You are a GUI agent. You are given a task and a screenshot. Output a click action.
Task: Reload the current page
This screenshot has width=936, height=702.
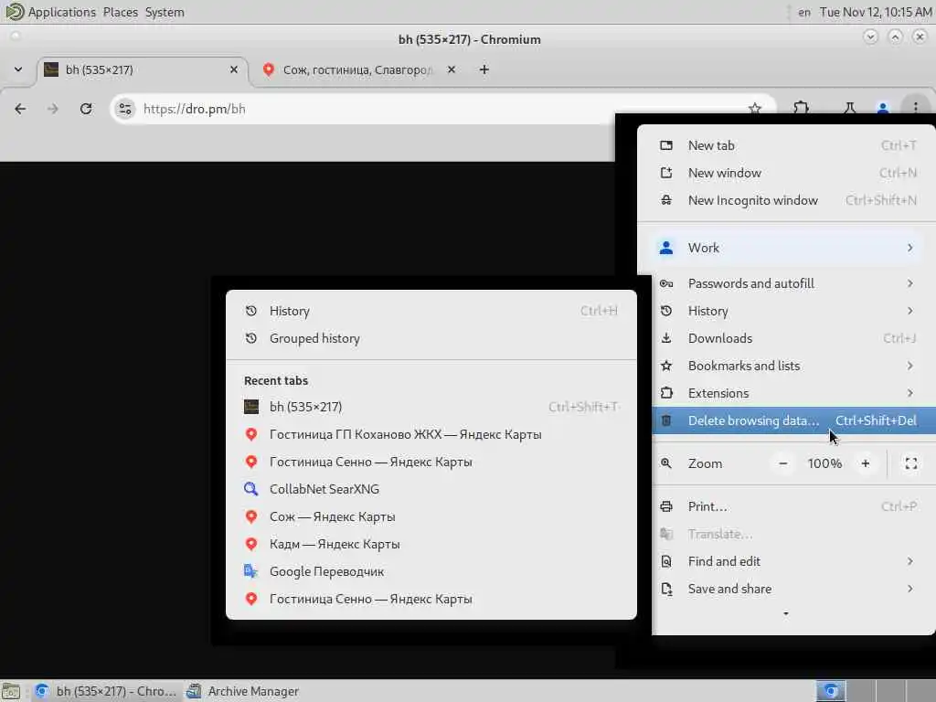[86, 109]
